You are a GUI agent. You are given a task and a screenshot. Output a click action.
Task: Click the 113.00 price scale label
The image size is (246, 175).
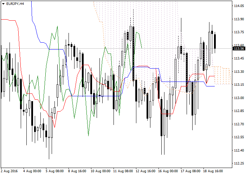tap(239, 98)
